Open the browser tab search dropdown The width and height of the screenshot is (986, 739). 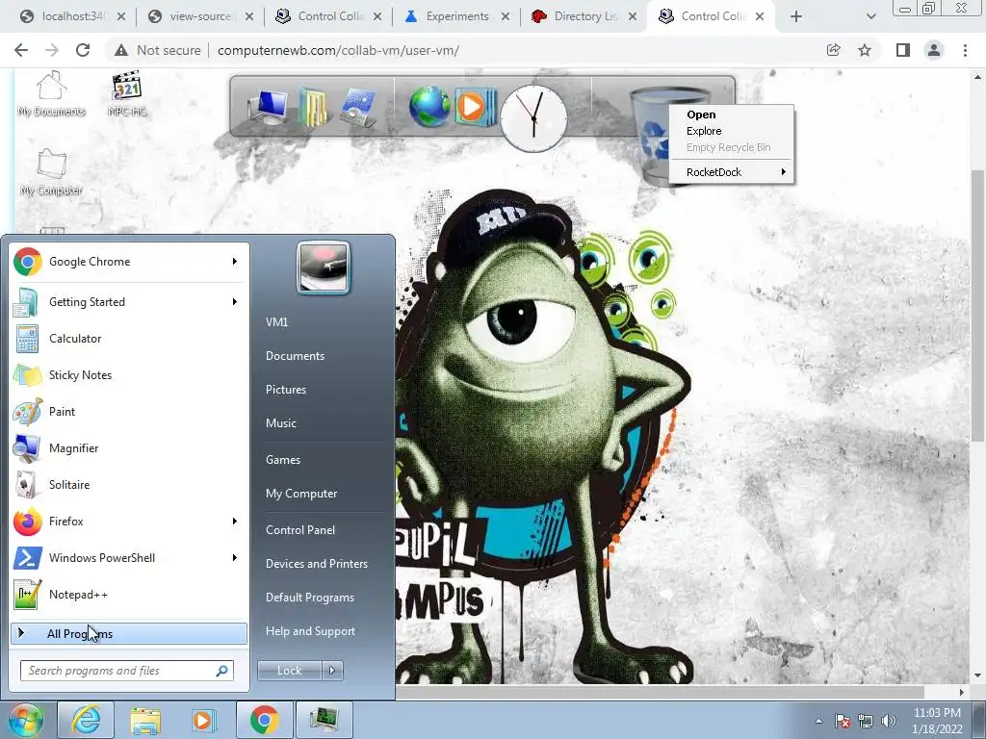click(x=870, y=16)
